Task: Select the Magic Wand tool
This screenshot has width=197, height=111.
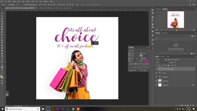Action: point(2,18)
